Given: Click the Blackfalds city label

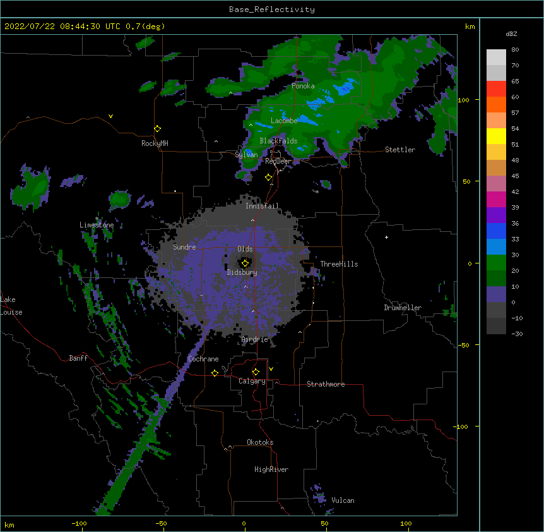Looking at the screenshot, I should click(278, 141).
